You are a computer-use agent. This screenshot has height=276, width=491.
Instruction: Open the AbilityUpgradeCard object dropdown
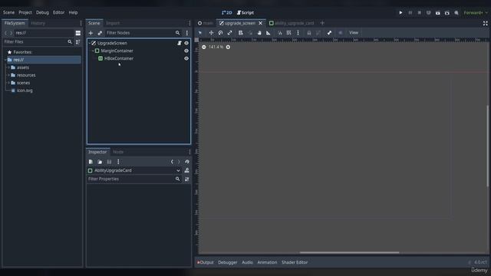pos(134,170)
